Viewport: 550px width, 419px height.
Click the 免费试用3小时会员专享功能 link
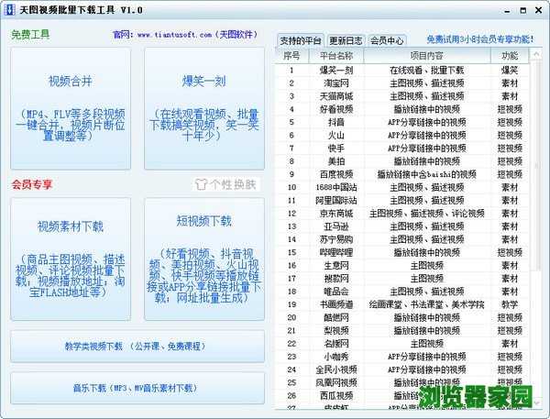click(x=479, y=39)
